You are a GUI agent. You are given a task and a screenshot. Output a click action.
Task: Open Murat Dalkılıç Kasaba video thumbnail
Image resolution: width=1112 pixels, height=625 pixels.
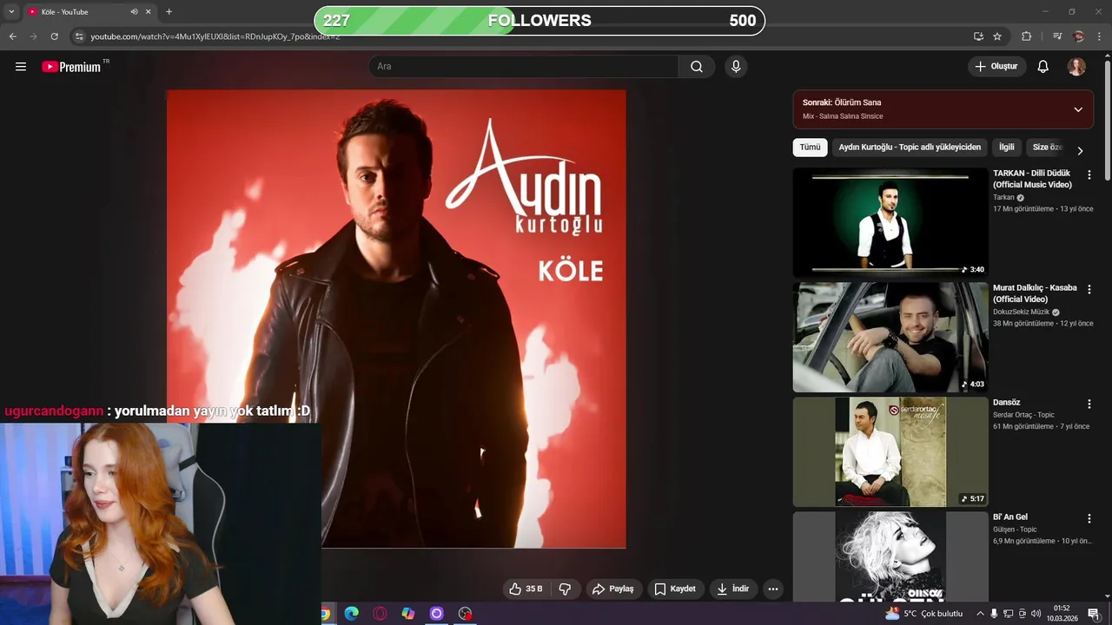click(x=890, y=337)
